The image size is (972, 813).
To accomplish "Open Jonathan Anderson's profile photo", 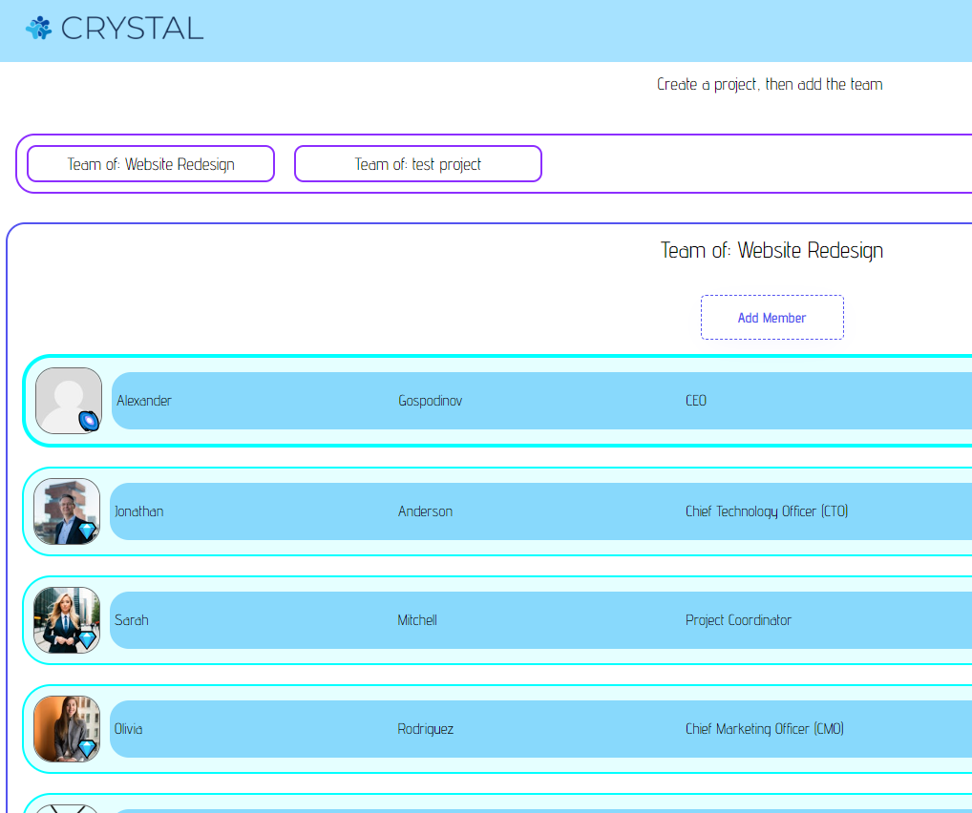I will 67,511.
